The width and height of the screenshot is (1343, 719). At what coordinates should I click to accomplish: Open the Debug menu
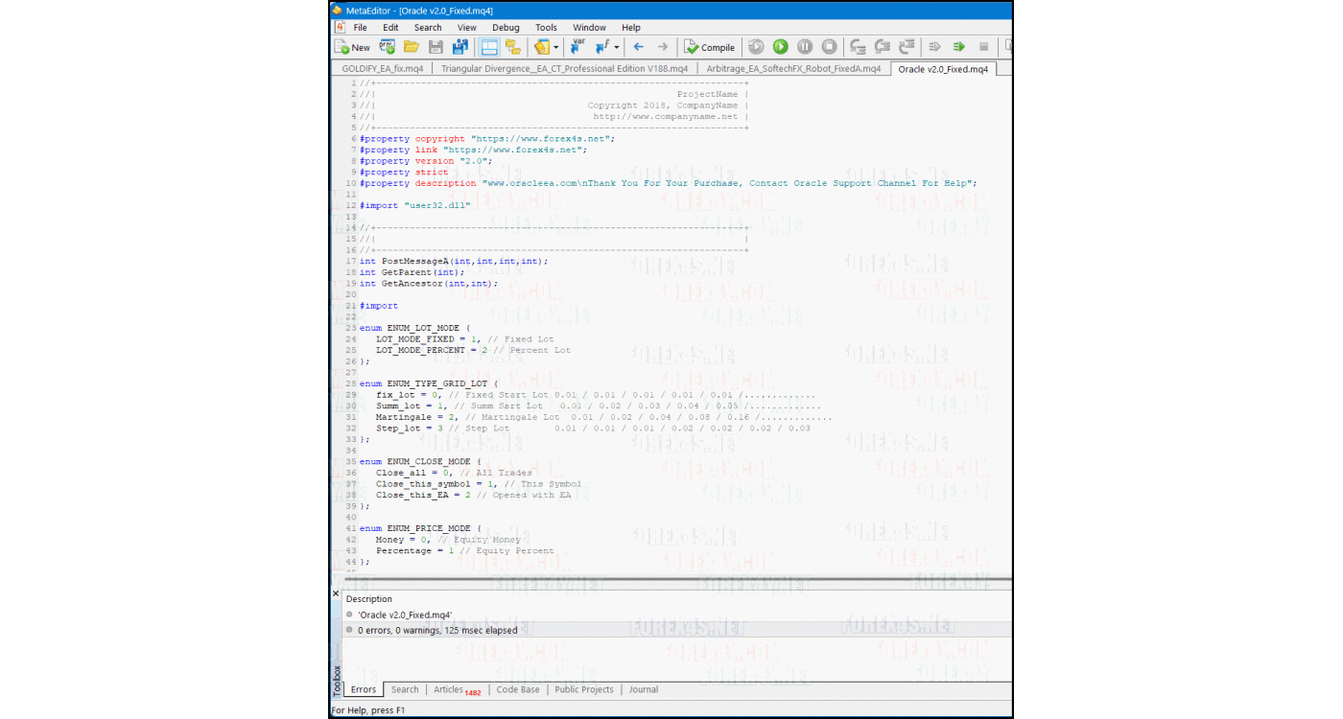pos(506,28)
